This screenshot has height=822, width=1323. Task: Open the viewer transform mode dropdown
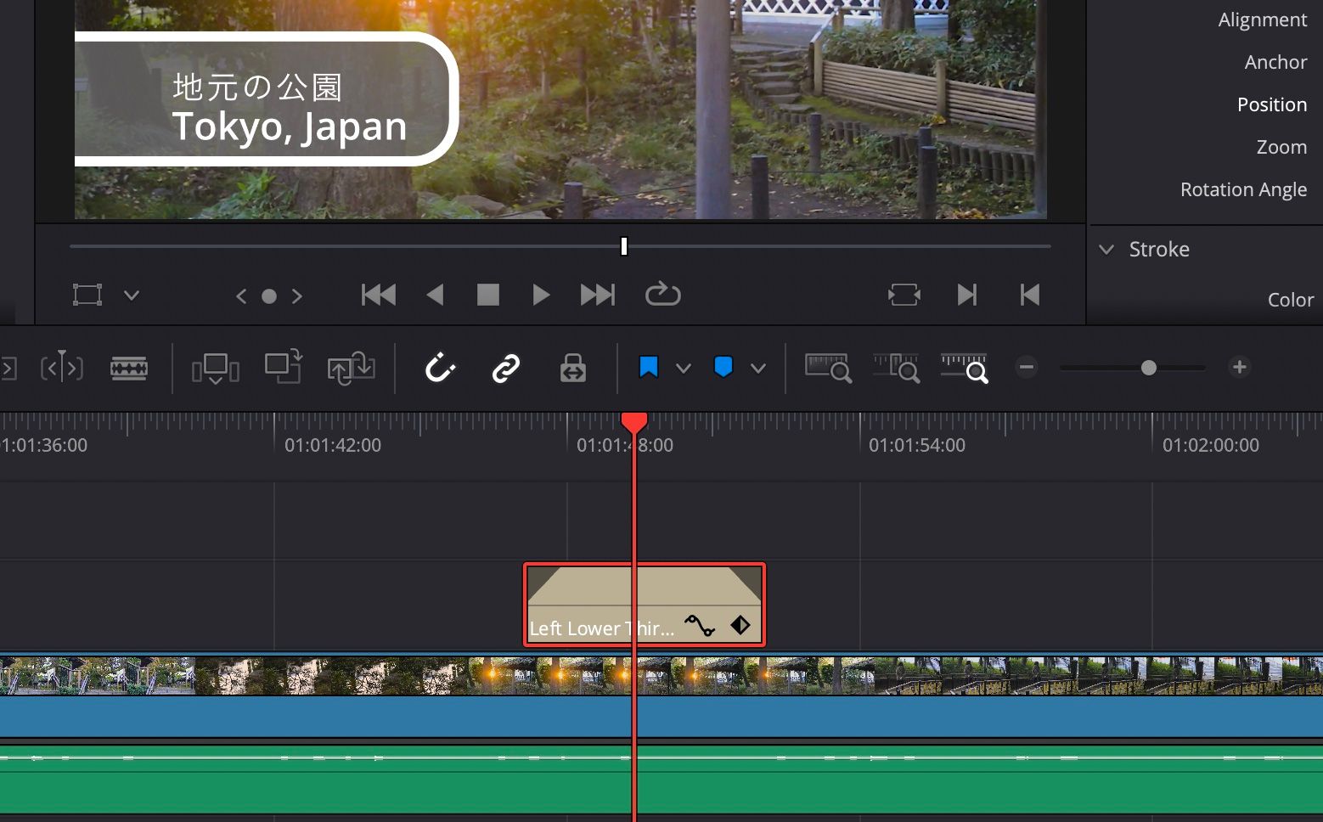pyautogui.click(x=132, y=296)
